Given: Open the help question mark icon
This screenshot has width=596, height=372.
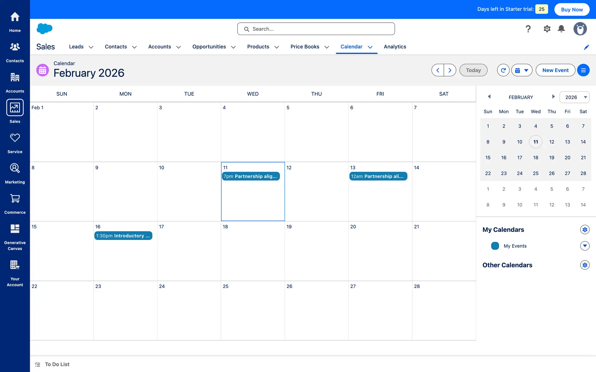Looking at the screenshot, I should click(528, 29).
